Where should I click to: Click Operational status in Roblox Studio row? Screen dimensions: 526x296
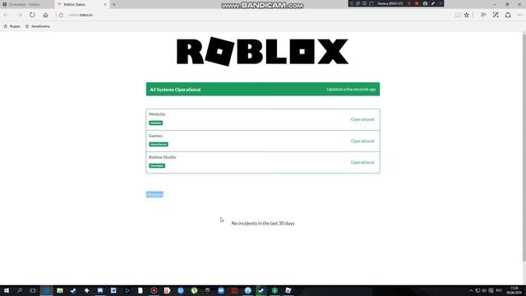click(x=362, y=163)
